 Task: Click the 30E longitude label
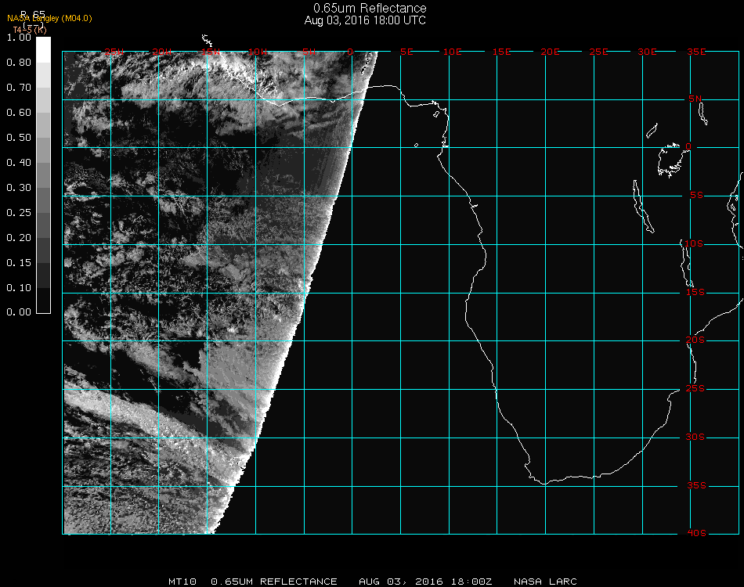tap(647, 52)
